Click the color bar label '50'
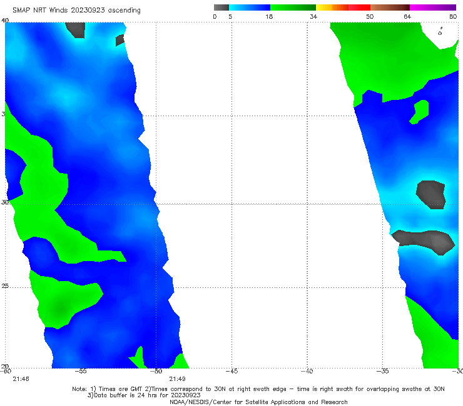 tap(370, 16)
